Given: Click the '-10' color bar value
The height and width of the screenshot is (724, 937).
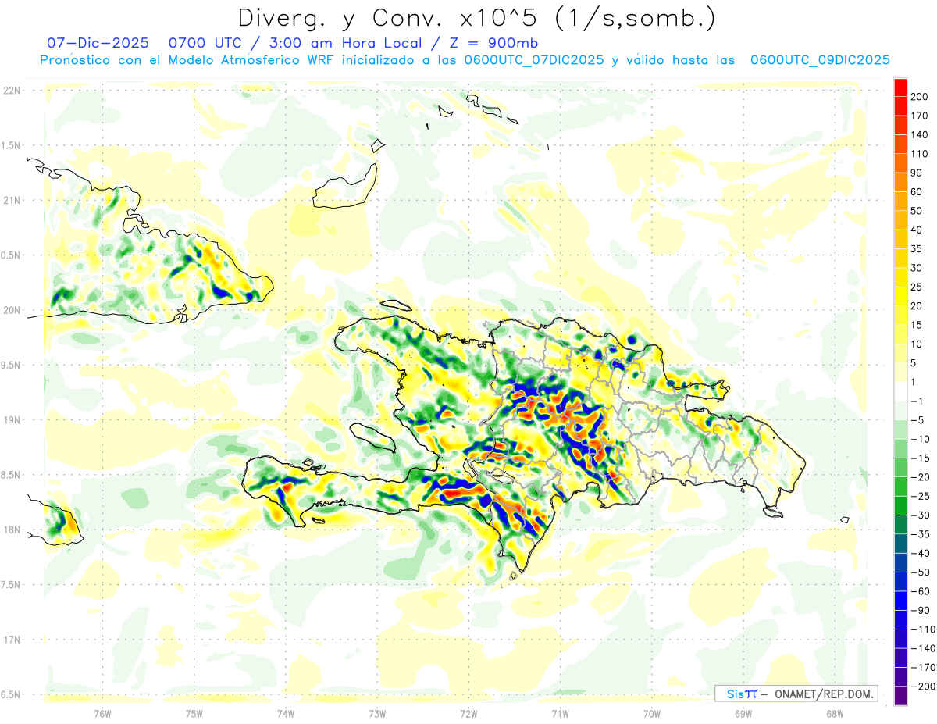Looking at the screenshot, I should coord(920,439).
